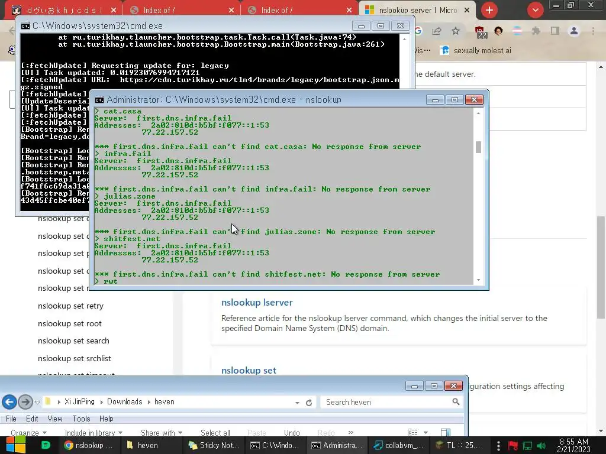The width and height of the screenshot is (606, 454).
Task: Open the Explorer View menu
Action: [x=55, y=419]
